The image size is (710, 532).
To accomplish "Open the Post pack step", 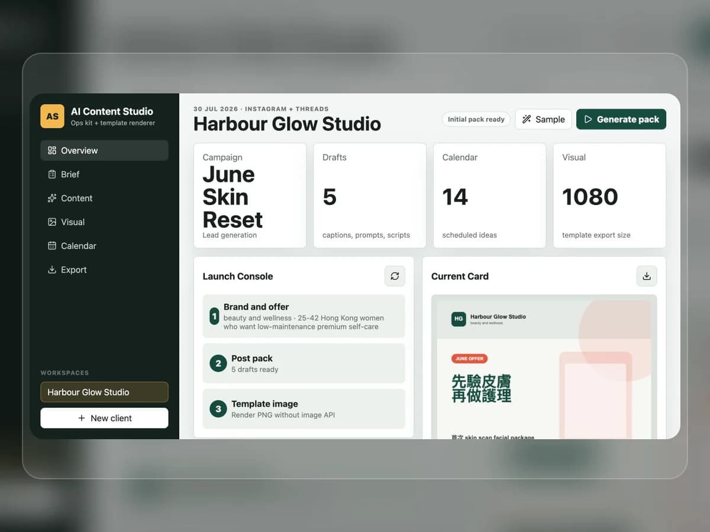I will coord(304,364).
